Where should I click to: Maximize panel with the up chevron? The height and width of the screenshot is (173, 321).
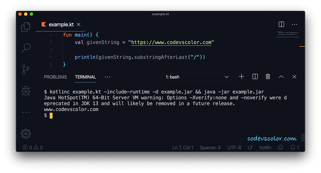281,77
